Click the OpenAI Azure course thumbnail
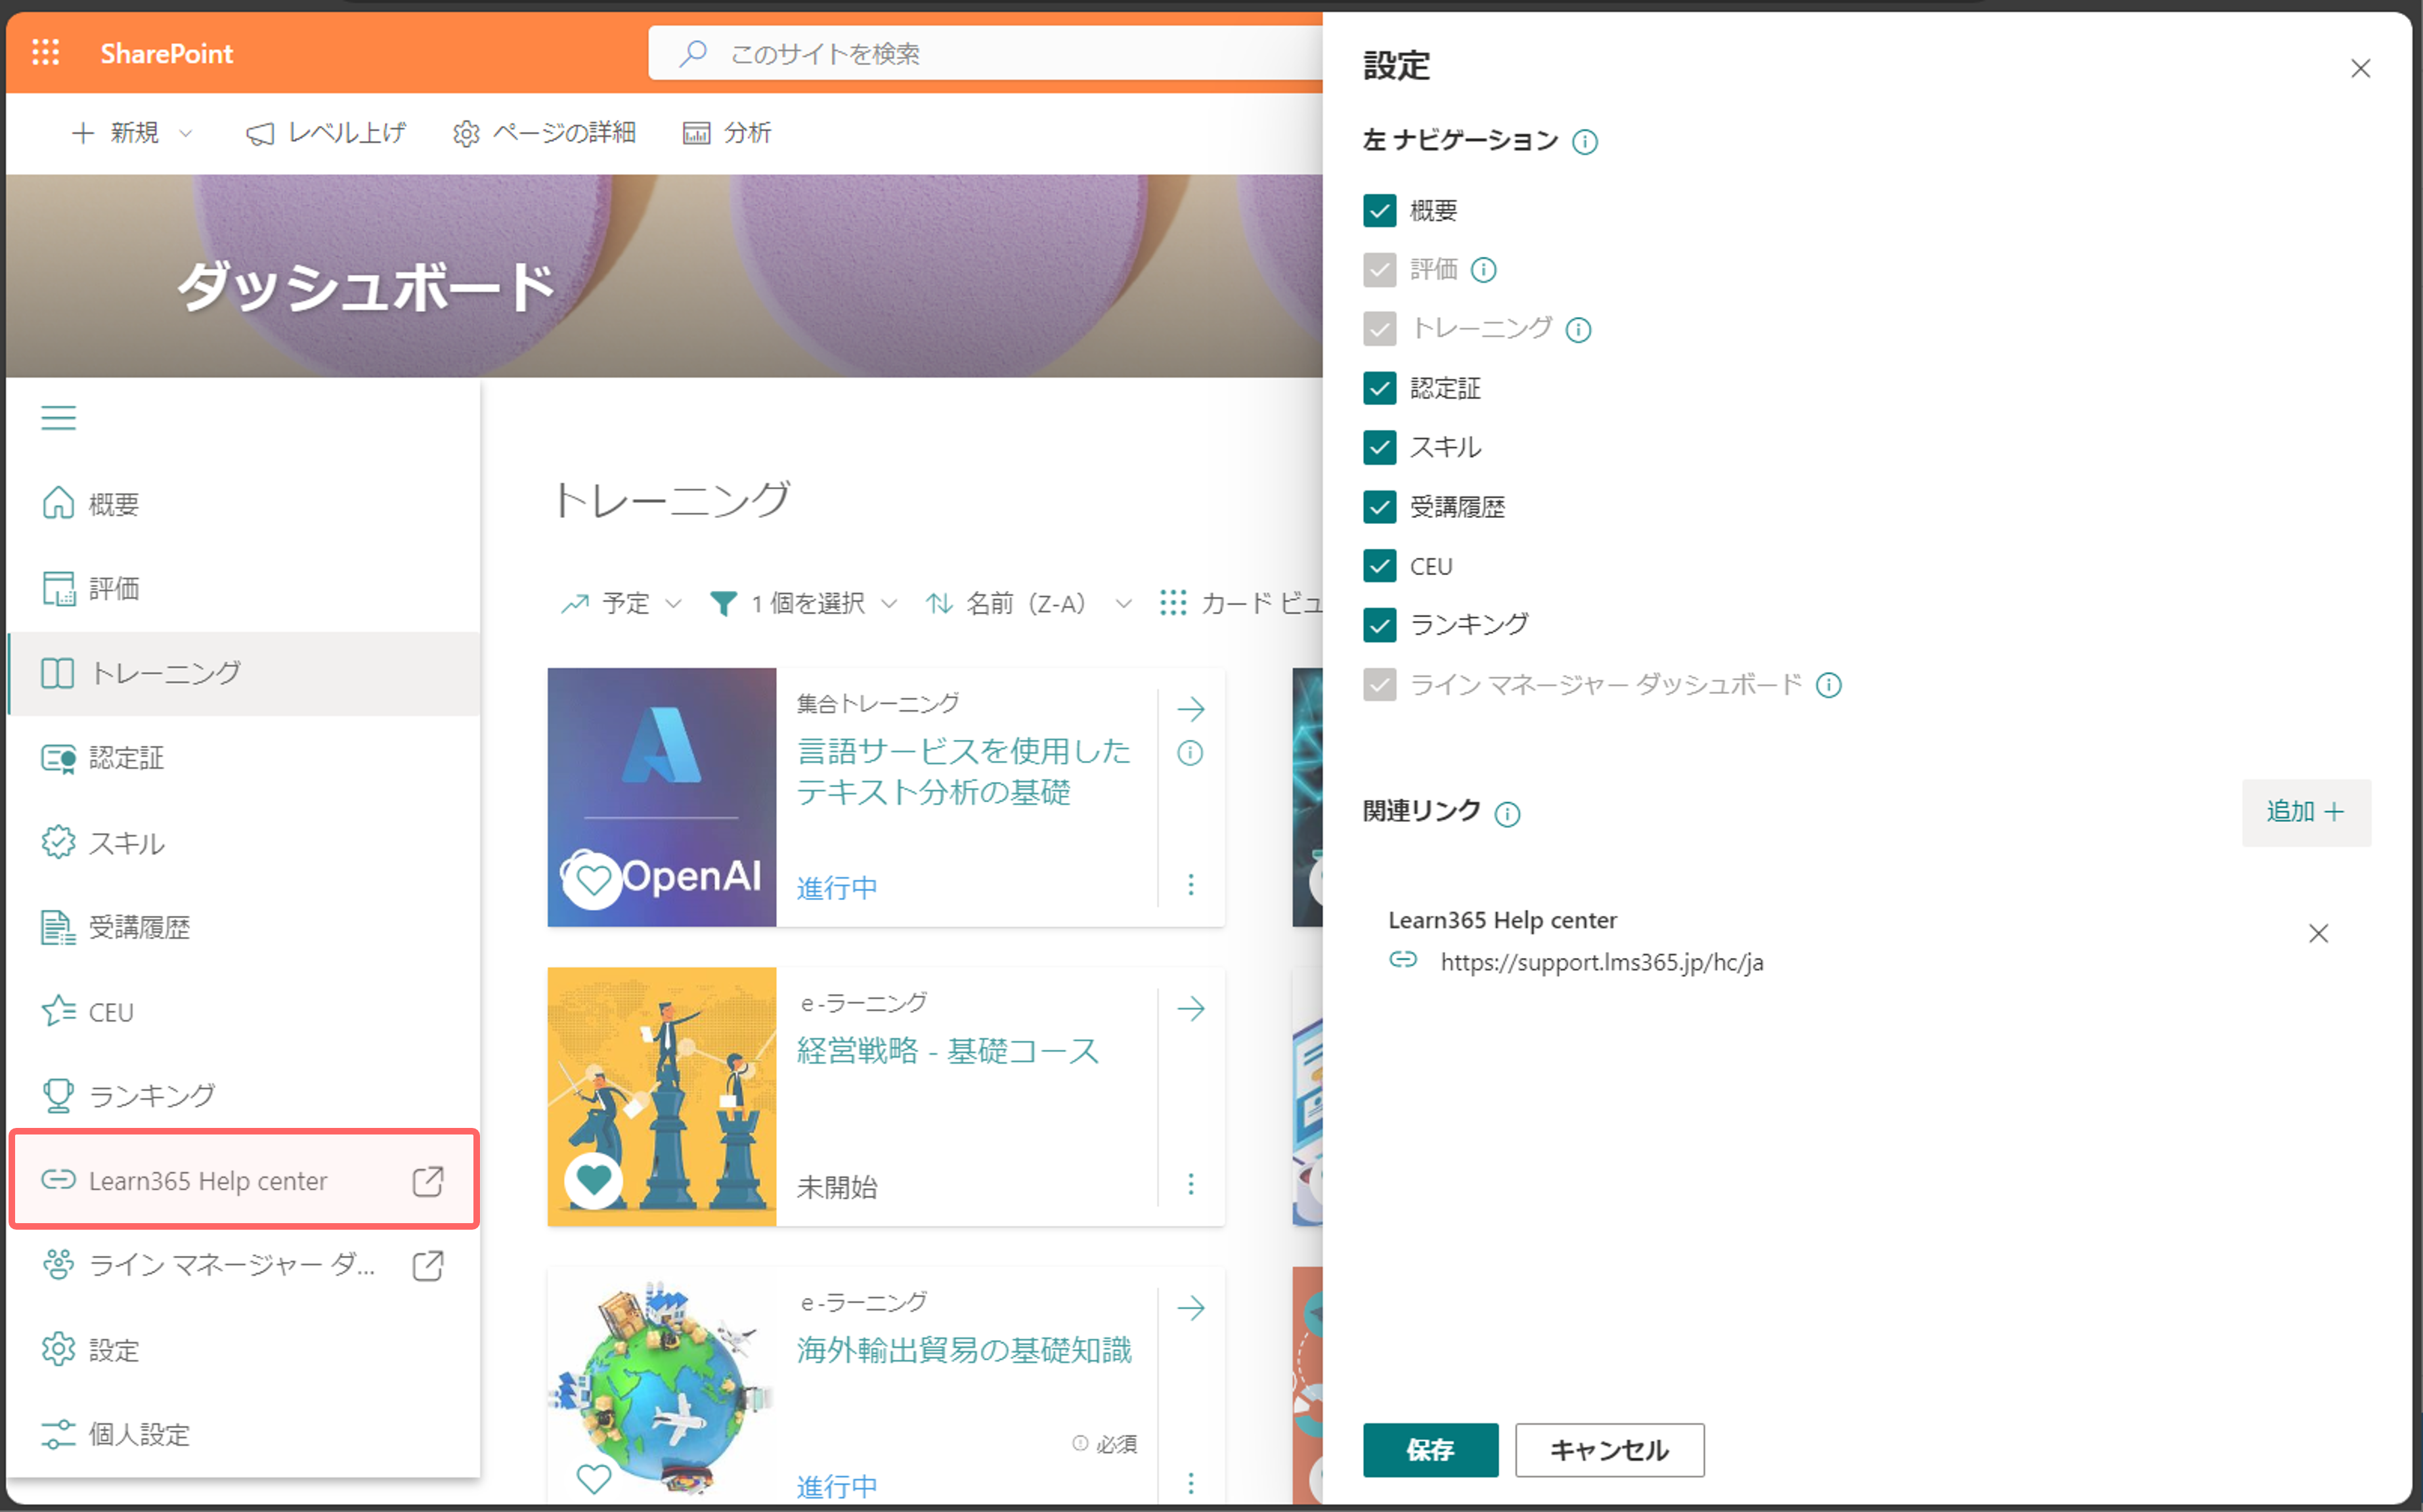The width and height of the screenshot is (2423, 1512). (661, 797)
